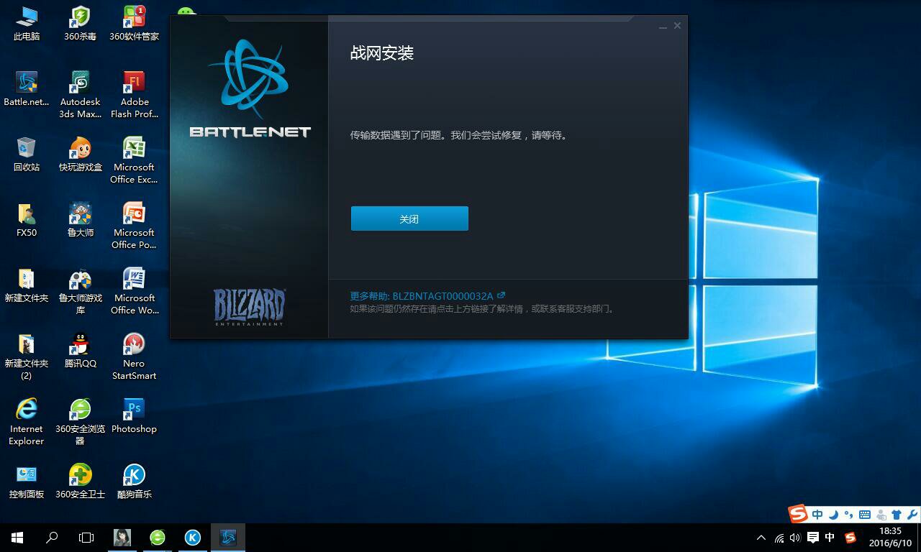
Task: Switch to 360 browser on the taskbar
Action: [x=158, y=537]
